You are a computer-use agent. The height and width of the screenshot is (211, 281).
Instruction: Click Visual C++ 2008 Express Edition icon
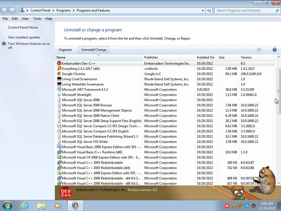tap(59, 173)
